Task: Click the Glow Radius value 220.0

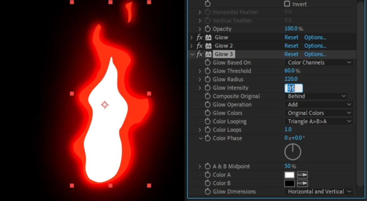Action: [291, 79]
